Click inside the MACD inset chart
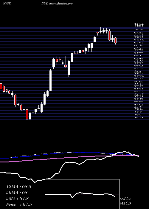 82,194
